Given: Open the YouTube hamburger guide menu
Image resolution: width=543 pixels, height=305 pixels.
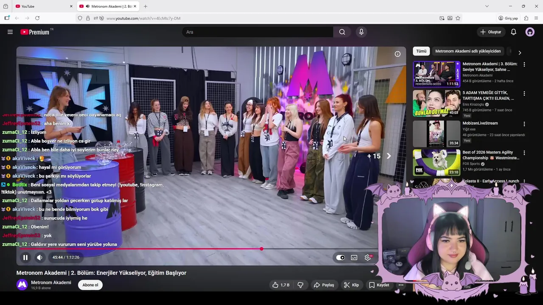Looking at the screenshot, I should tap(10, 32).
